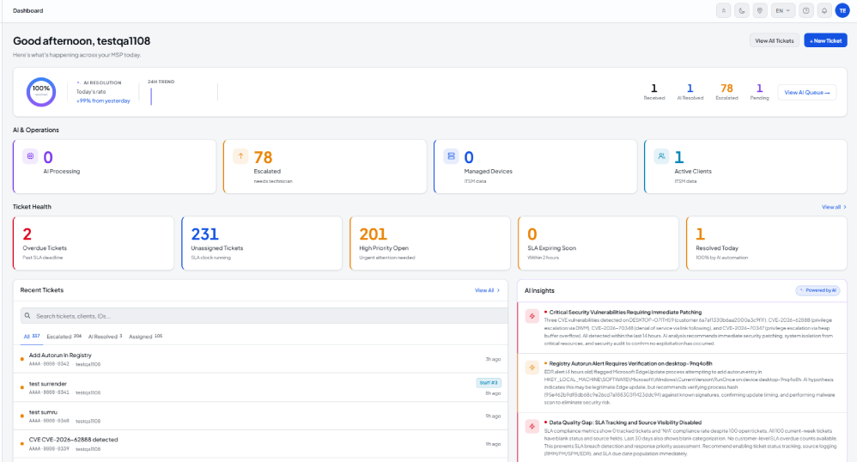Click the Received count '1'
The width and height of the screenshot is (857, 462).
click(653, 88)
